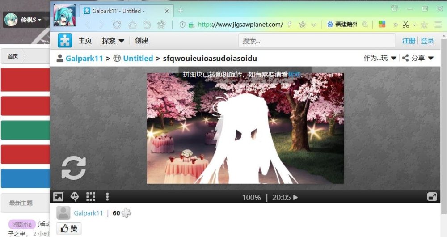Click the page vertical scrollbar
The image size is (447, 237).
tap(443, 126)
